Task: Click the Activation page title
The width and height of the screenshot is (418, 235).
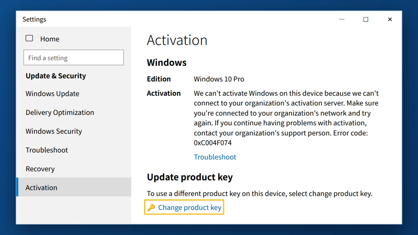Action: (177, 40)
